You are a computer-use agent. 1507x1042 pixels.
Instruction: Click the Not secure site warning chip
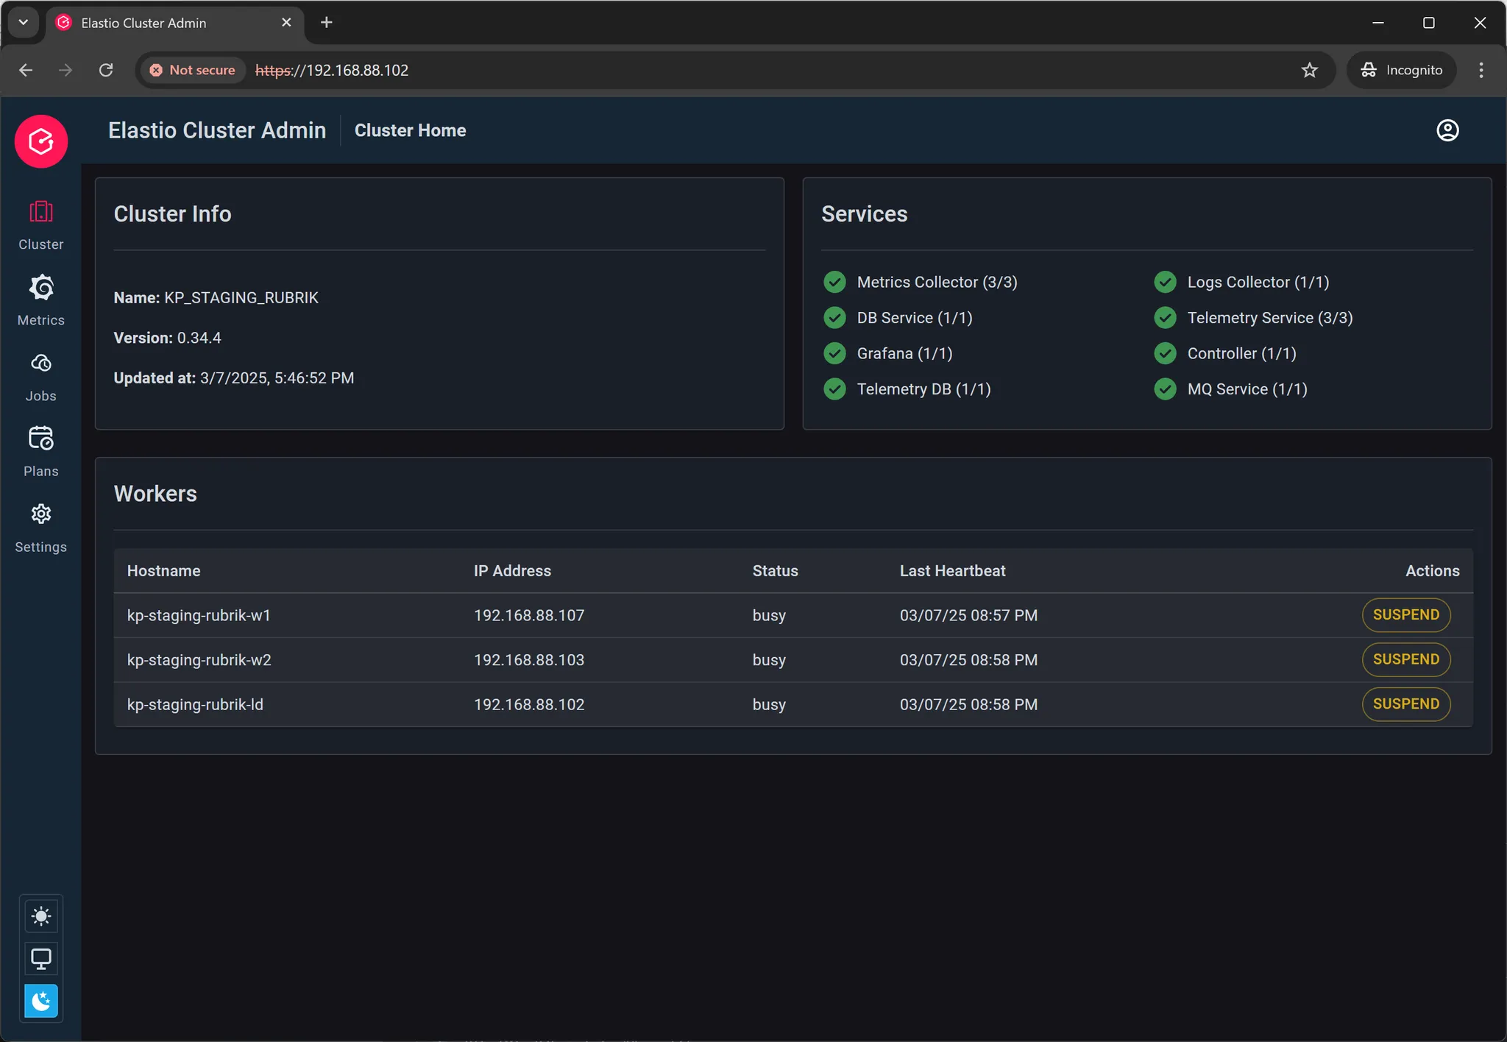tap(193, 70)
